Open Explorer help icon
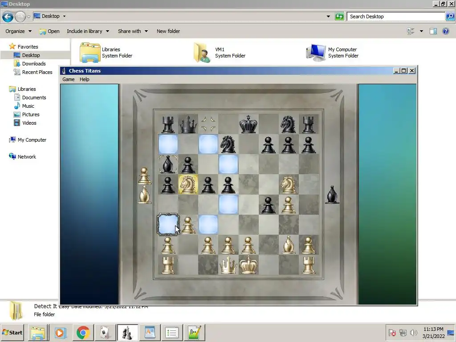The image size is (456, 342). (445, 31)
